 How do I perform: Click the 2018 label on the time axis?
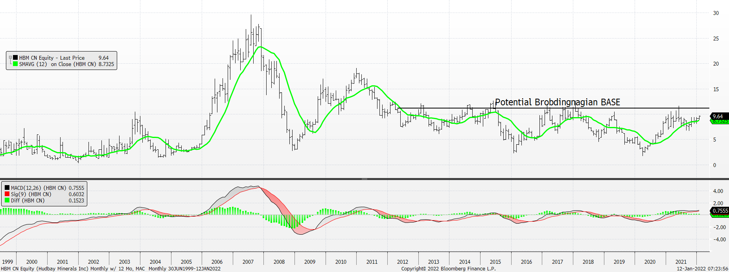(588, 262)
